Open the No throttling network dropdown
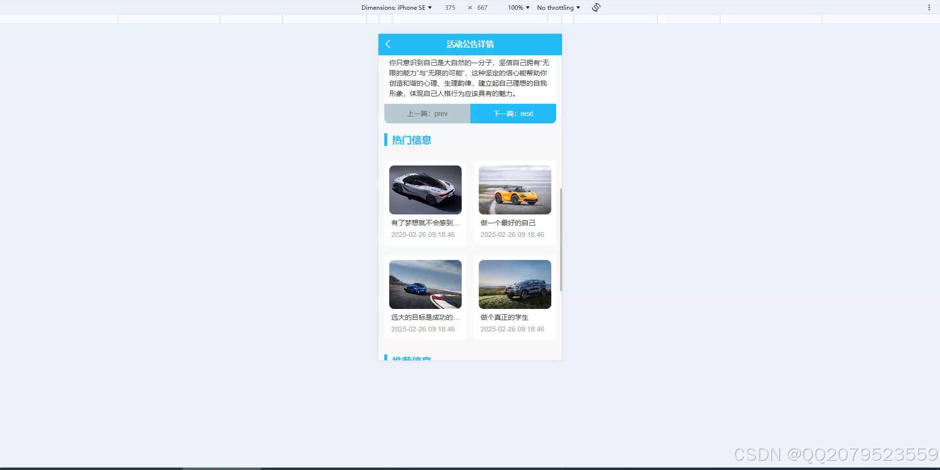 pyautogui.click(x=558, y=7)
